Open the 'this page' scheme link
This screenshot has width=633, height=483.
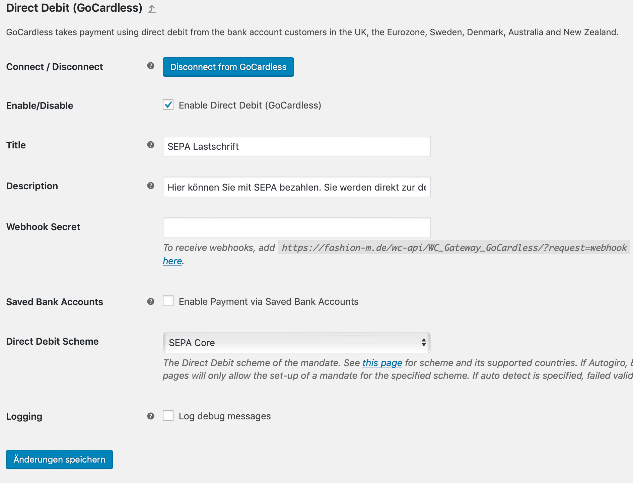point(382,363)
